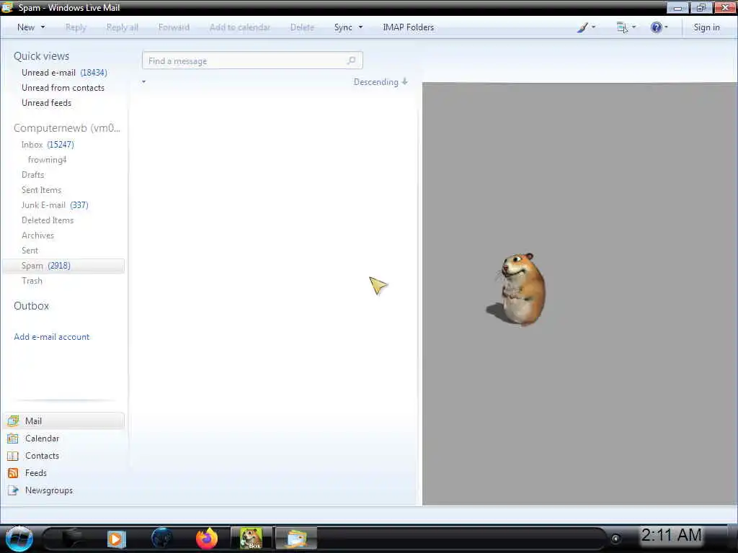Click the search magnifier icon
Viewport: 738px width, 553px height.
pyautogui.click(x=352, y=60)
